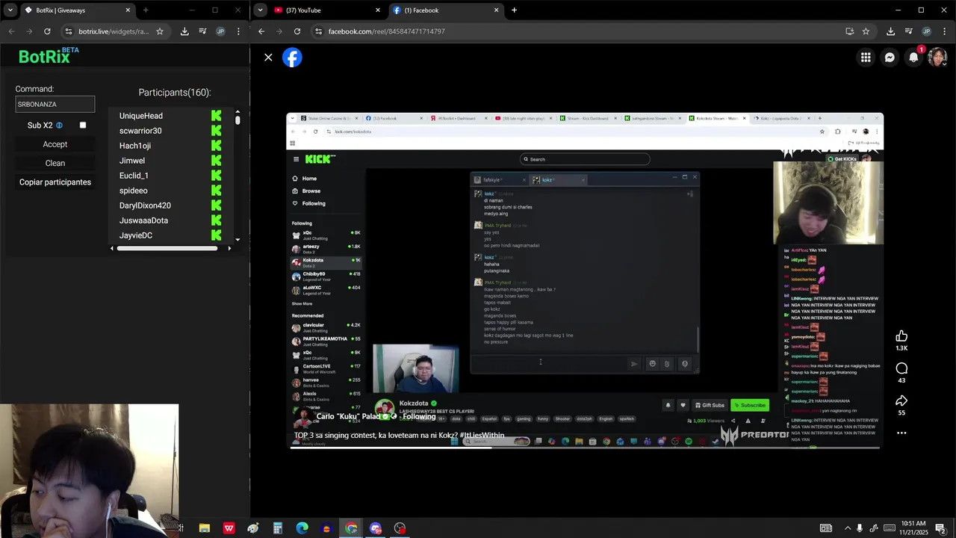Select participant Hach1oji

[135, 146]
